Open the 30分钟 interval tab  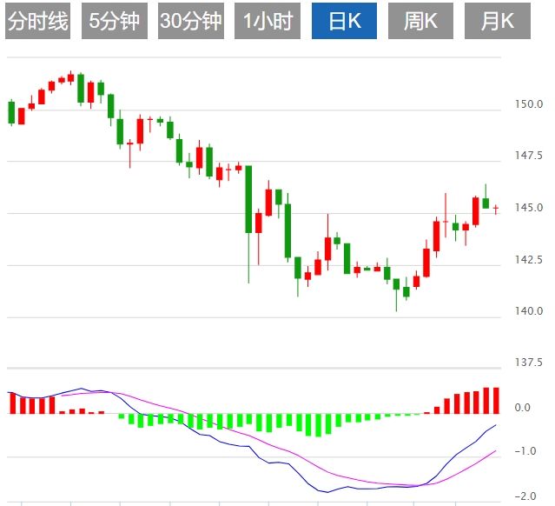(190, 22)
